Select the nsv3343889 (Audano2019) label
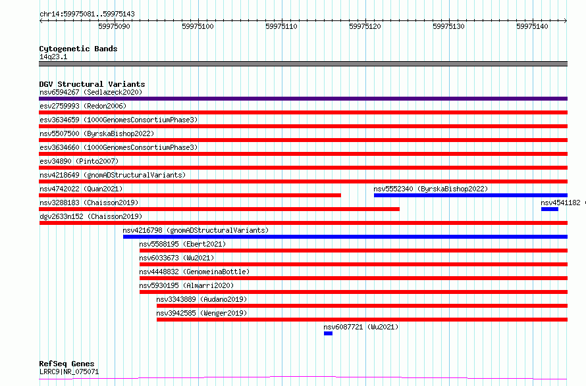 (202, 299)
